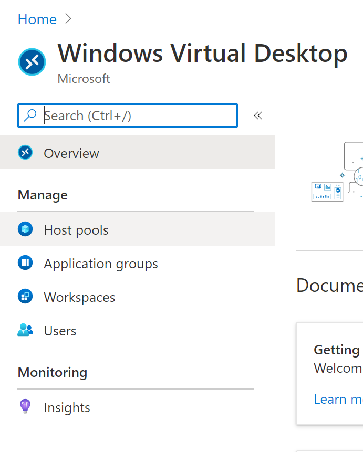Open Application groups menu item
Screen dimensions: 363x452
[137, 263]
